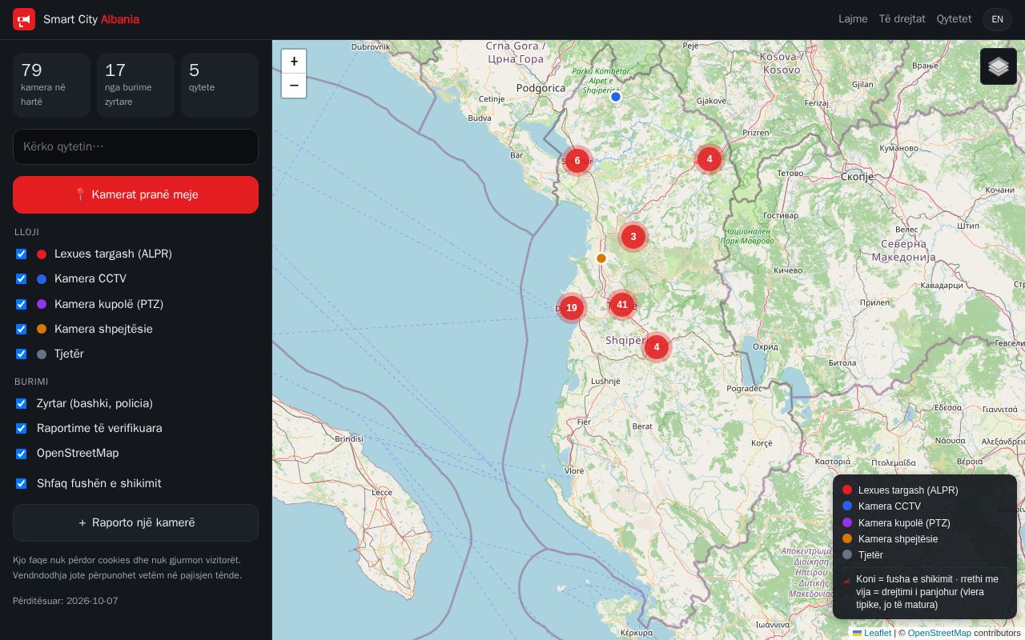1025x640 pixels.
Task: Zoom in the map with plus button
Action: (294, 62)
